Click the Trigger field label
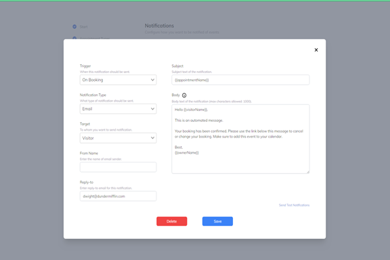The height and width of the screenshot is (260, 390). pyautogui.click(x=85, y=66)
